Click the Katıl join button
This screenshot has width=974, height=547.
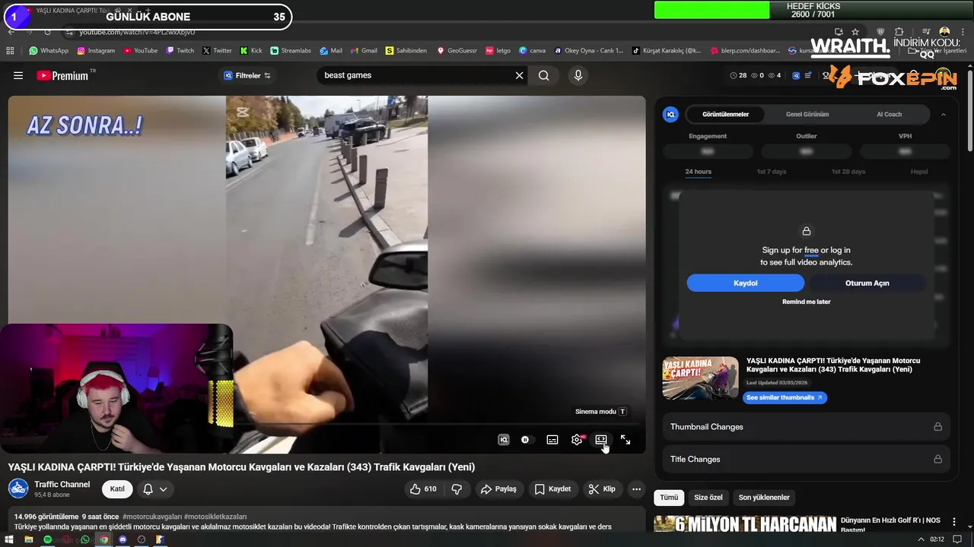tap(117, 489)
